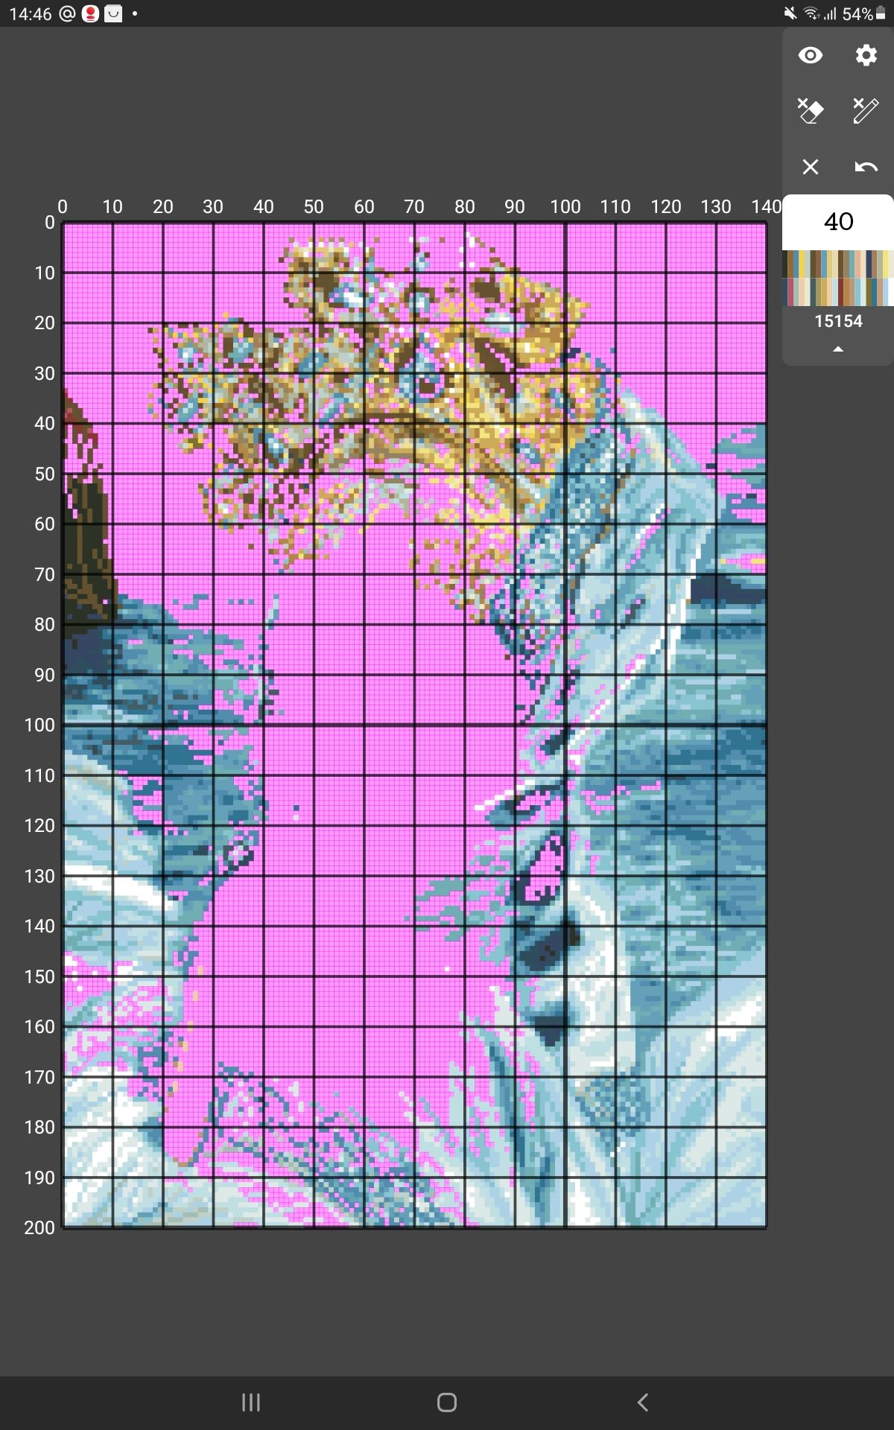Collapse the tool panel with up arrow

pyautogui.click(x=838, y=349)
